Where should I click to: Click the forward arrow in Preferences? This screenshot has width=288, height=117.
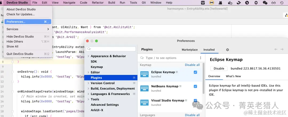tap(282, 49)
